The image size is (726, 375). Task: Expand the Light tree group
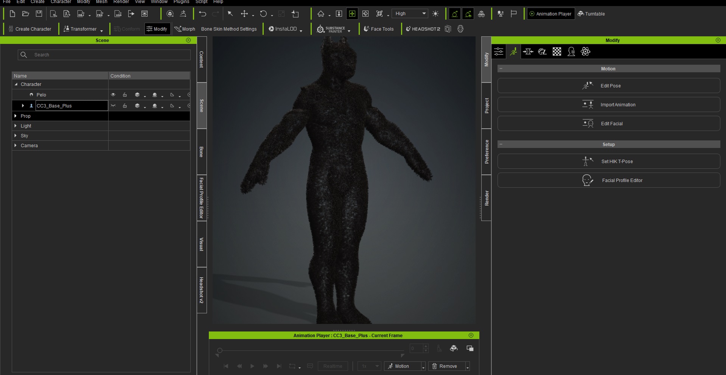[x=16, y=126]
